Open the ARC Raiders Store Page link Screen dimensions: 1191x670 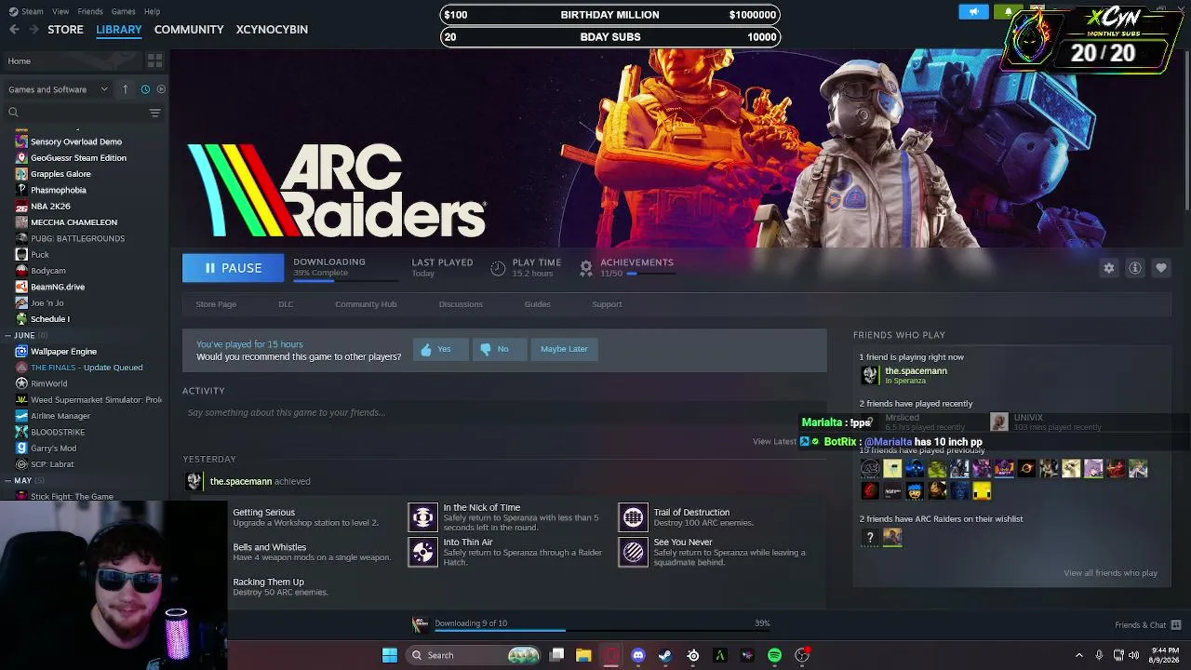pyautogui.click(x=216, y=304)
